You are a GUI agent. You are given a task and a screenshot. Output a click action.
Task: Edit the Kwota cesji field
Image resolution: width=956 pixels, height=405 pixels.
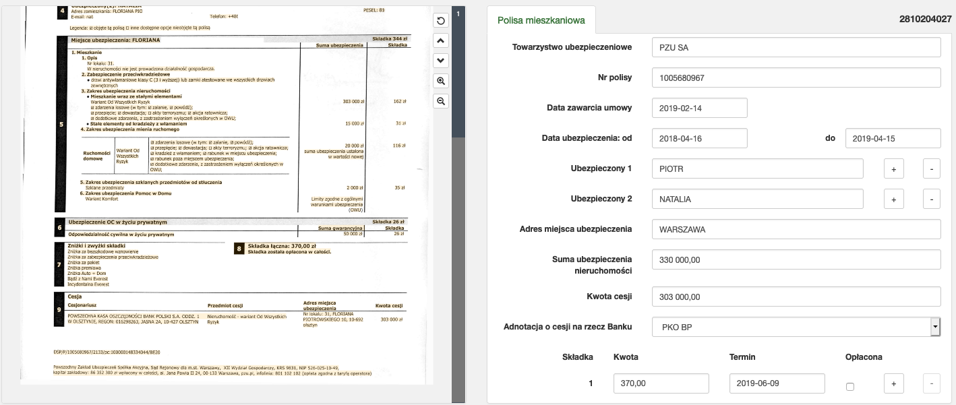click(x=796, y=297)
